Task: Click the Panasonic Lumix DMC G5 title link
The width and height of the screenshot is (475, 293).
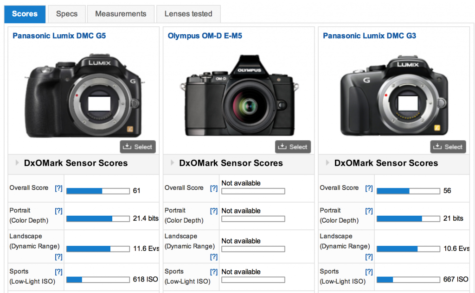Action: pos(59,36)
